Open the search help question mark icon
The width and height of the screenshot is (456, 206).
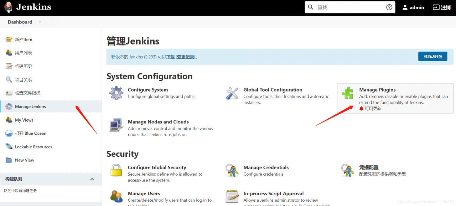click(x=389, y=7)
